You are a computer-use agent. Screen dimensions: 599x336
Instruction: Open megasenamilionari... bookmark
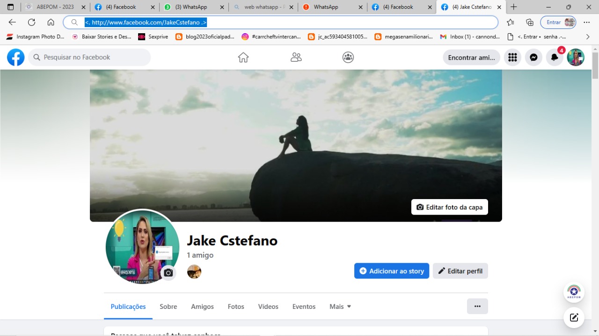(x=404, y=36)
